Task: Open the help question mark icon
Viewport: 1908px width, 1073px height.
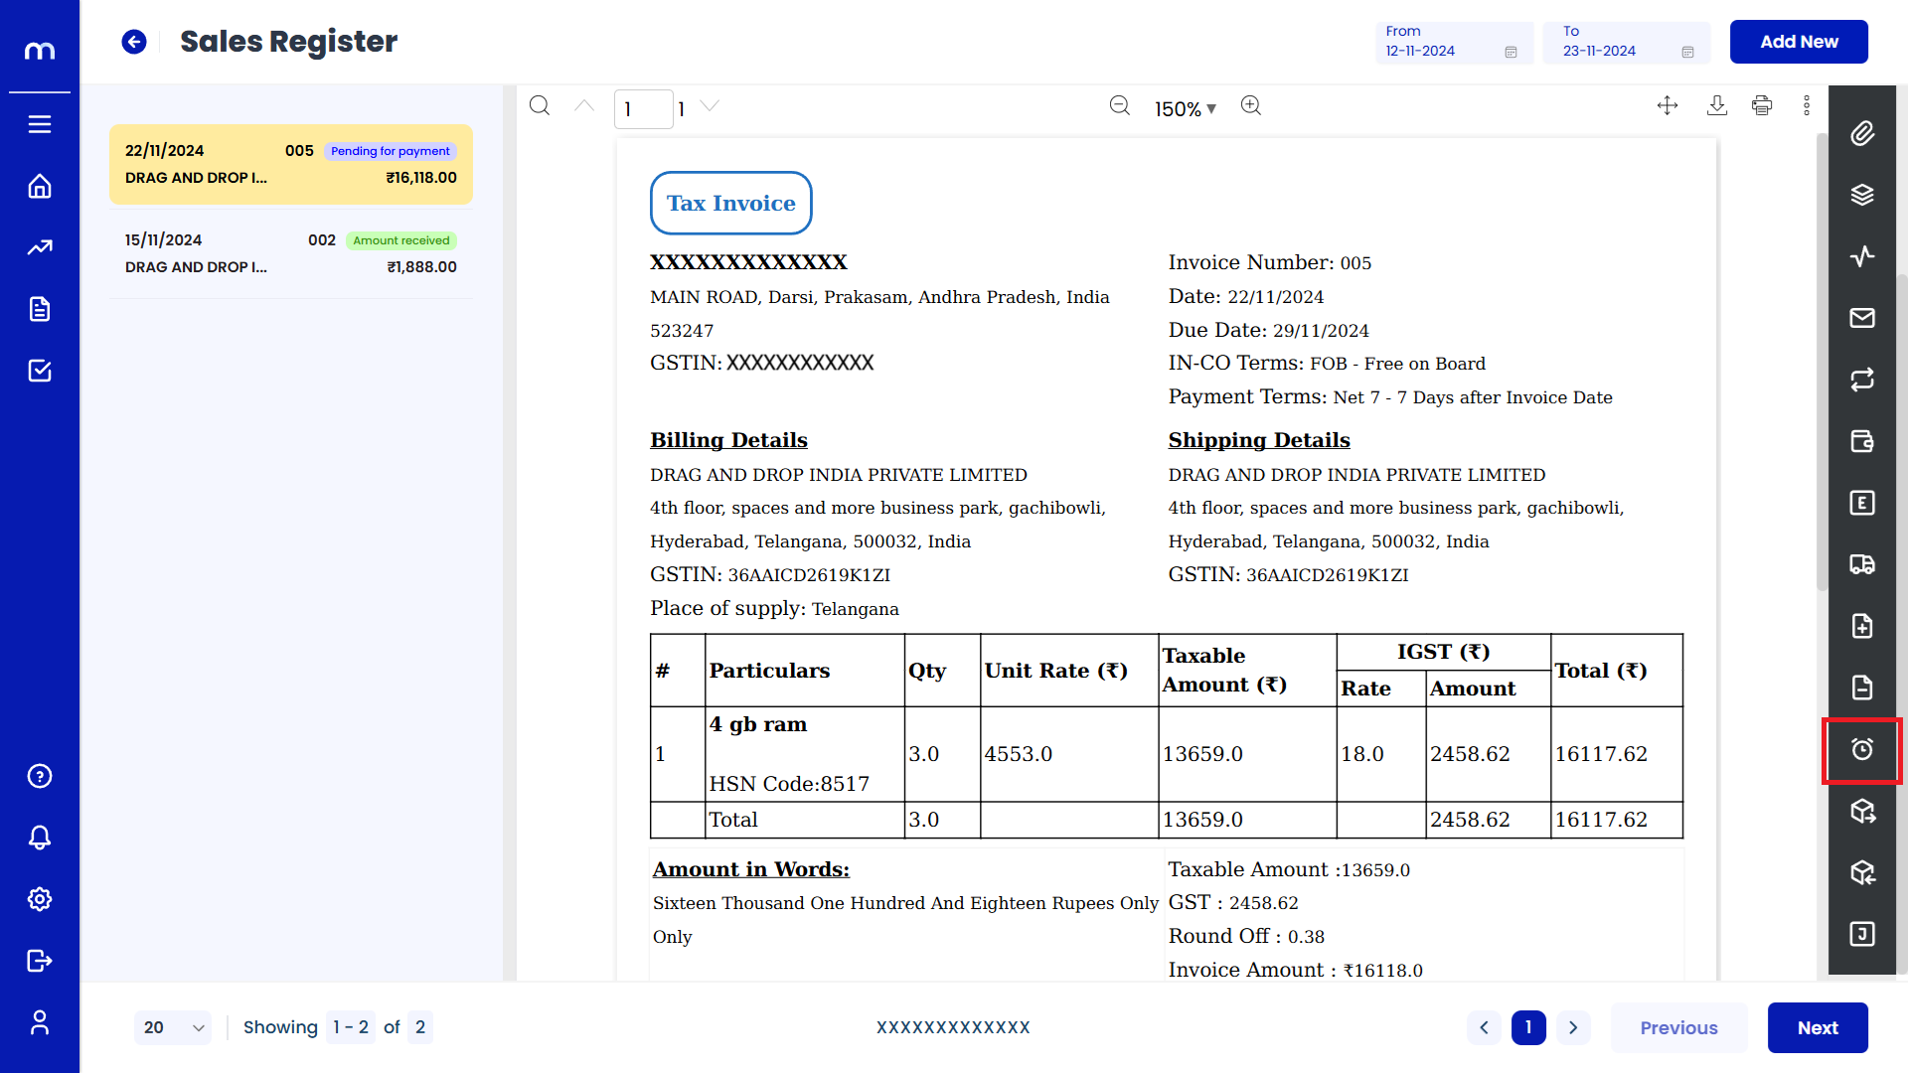Action: [x=40, y=776]
